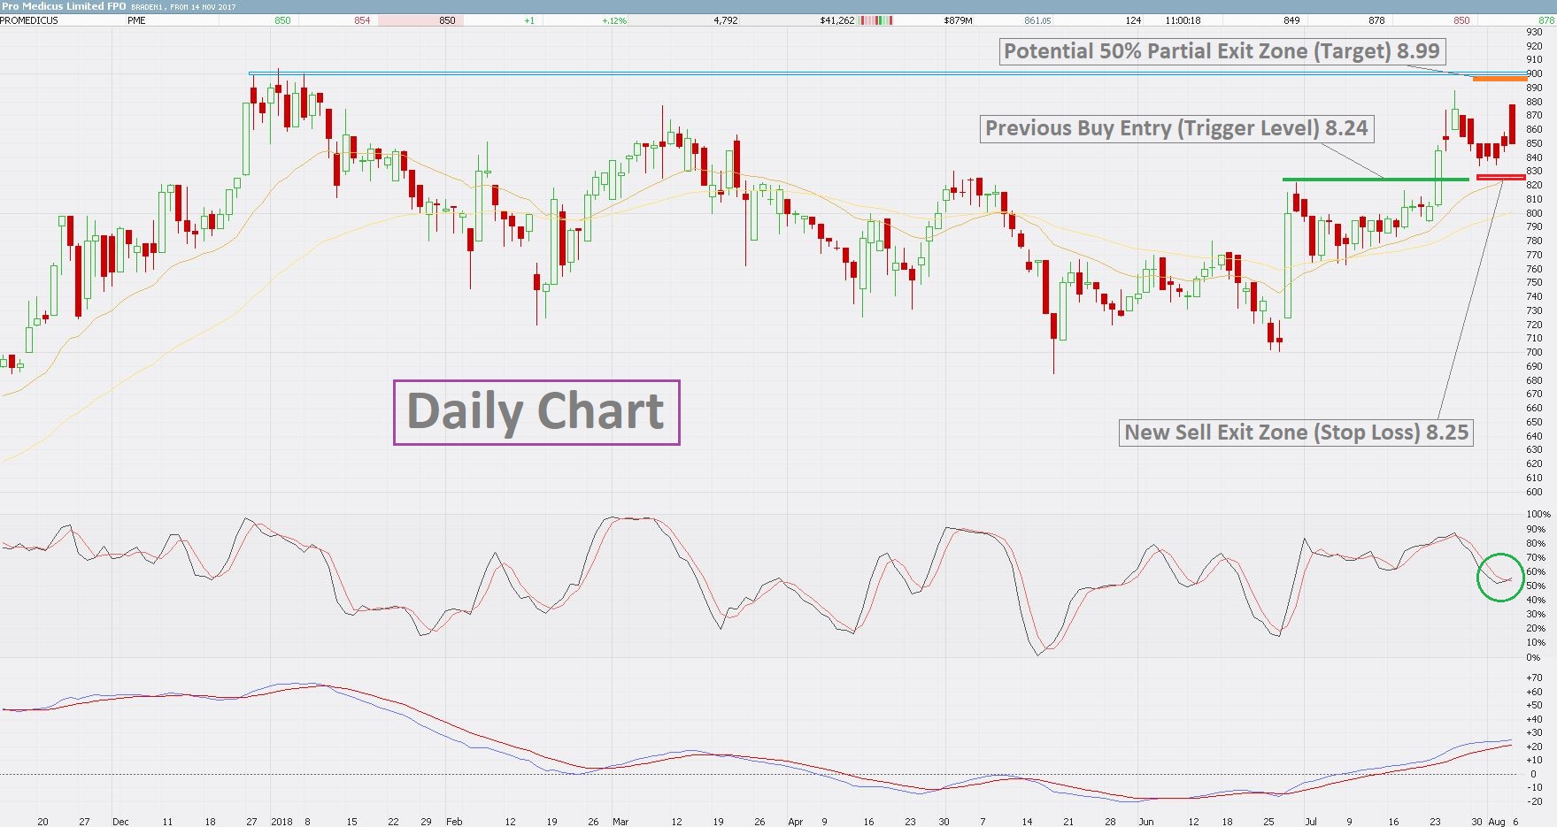The width and height of the screenshot is (1557, 827).
Task: Click the 600 label on the price axis
Action: point(1534,492)
